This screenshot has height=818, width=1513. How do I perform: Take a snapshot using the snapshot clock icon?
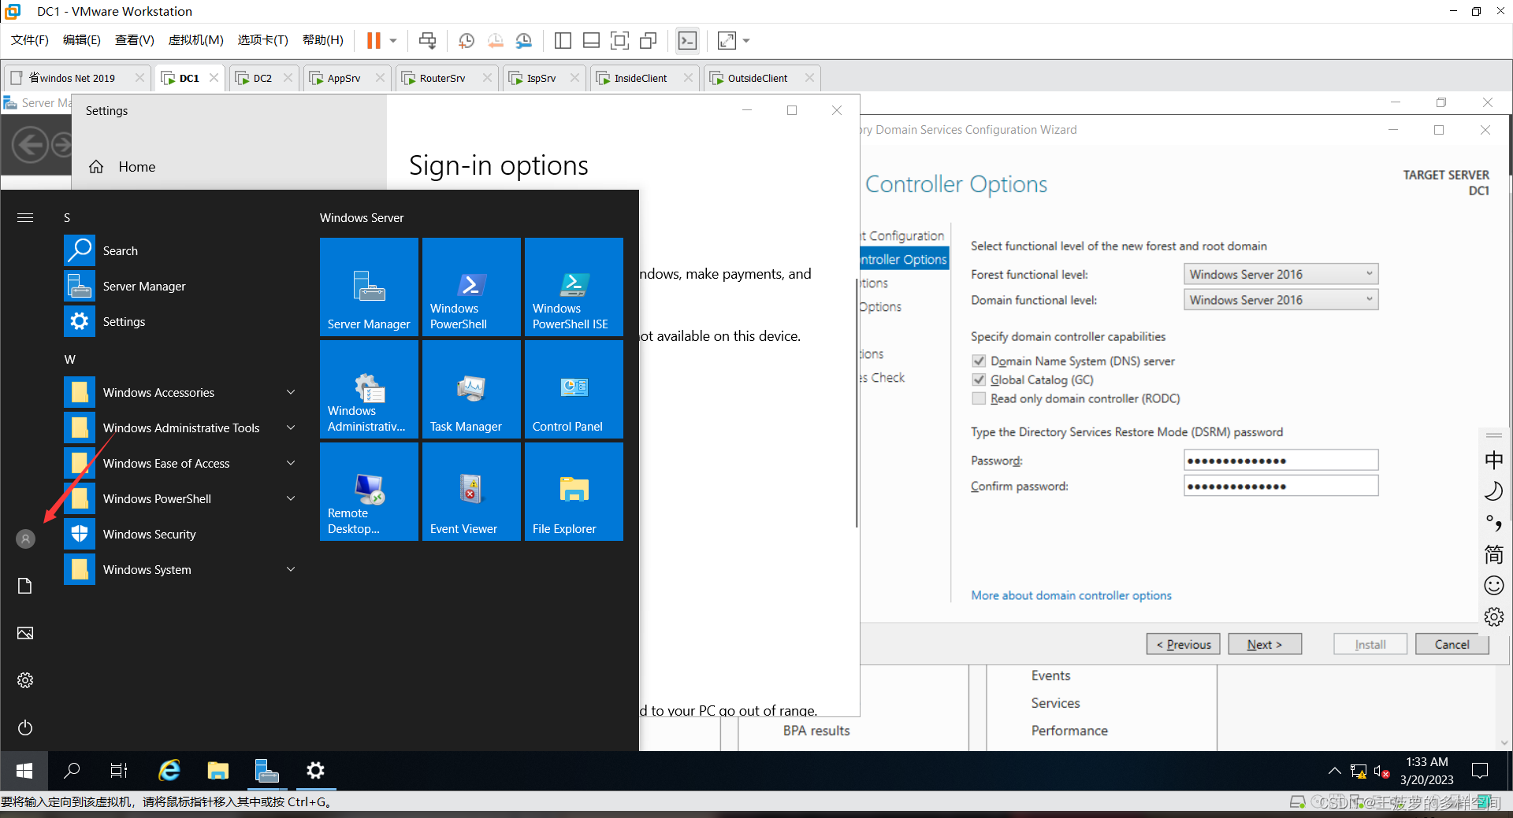pos(467,40)
